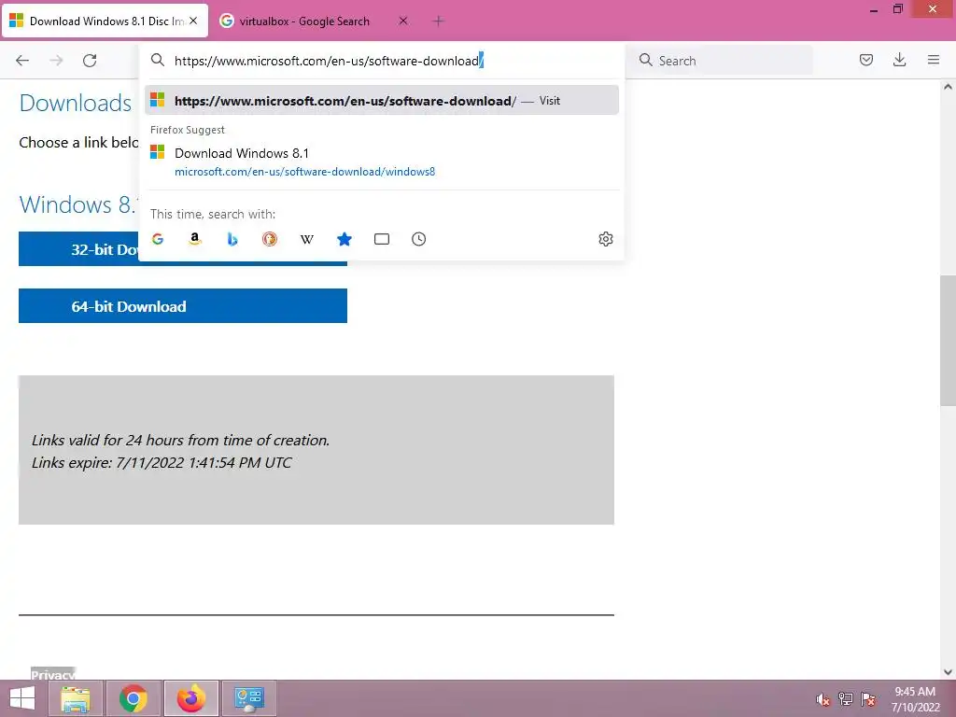Open the Control Panel taskbar icon
This screenshot has width=956, height=717.
[x=248, y=698]
